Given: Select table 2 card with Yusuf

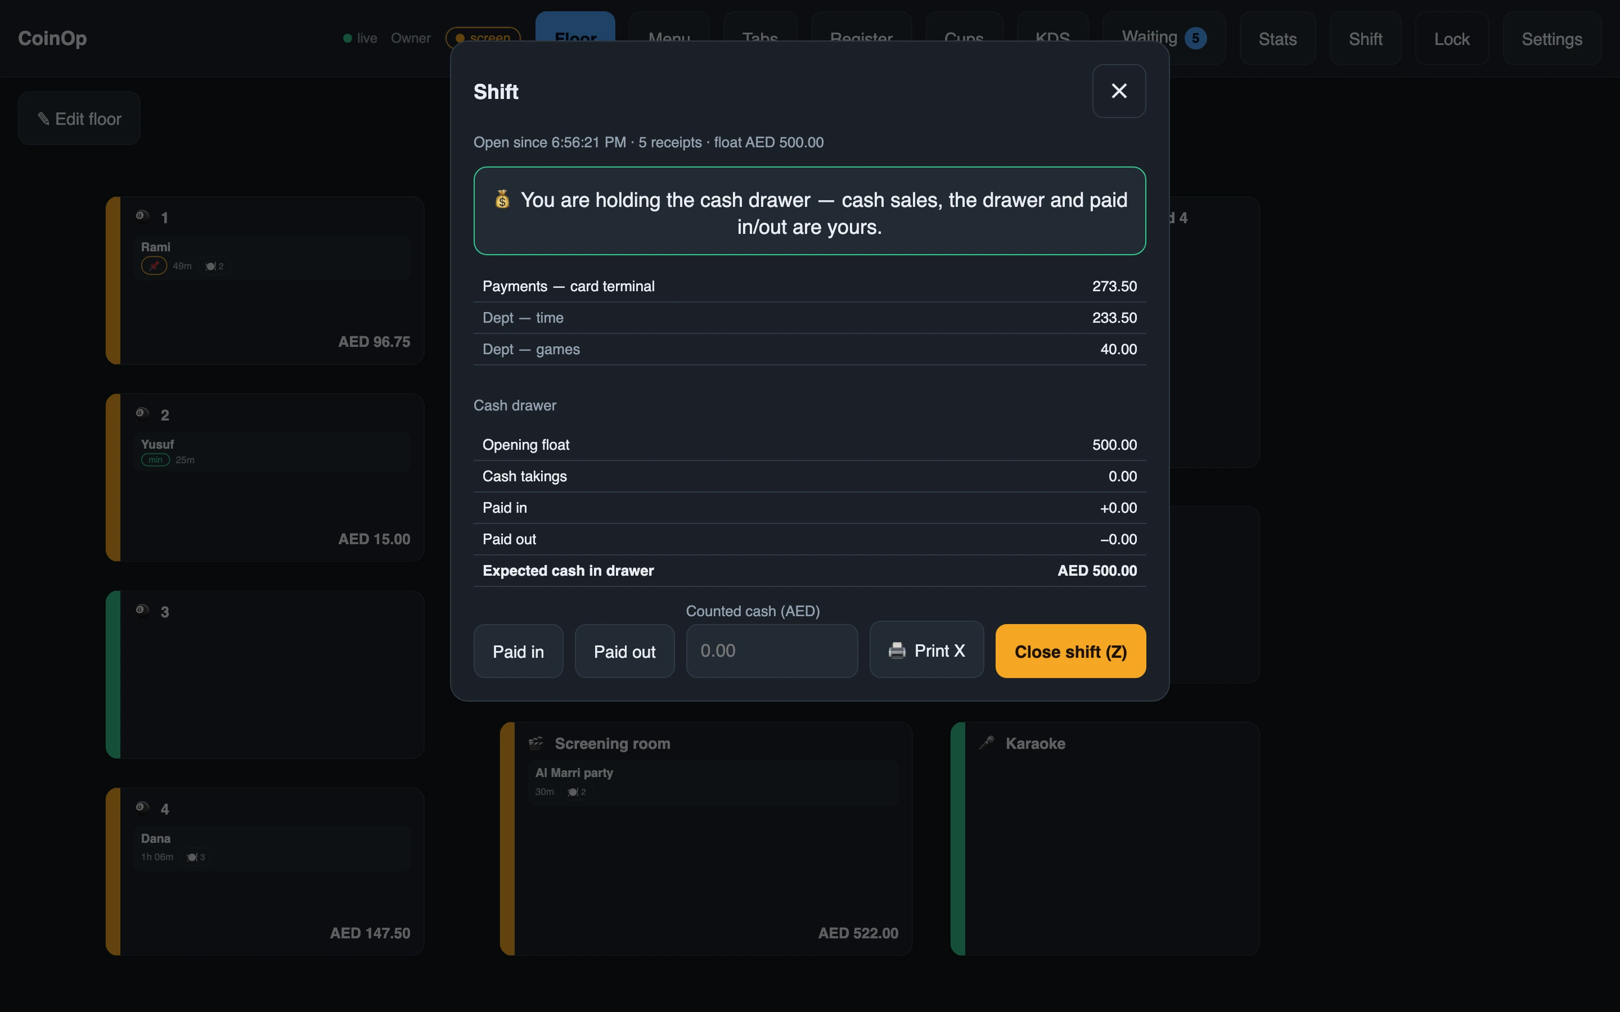Looking at the screenshot, I should pyautogui.click(x=265, y=477).
